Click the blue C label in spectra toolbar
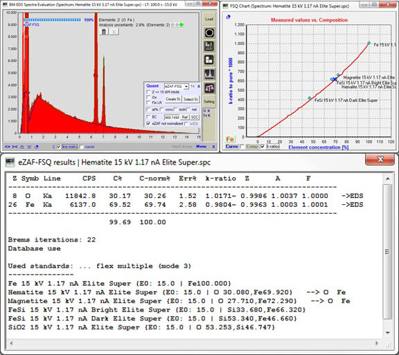This screenshot has height=355, width=399. point(54,147)
